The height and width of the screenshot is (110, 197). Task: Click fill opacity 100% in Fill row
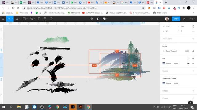click(176, 64)
